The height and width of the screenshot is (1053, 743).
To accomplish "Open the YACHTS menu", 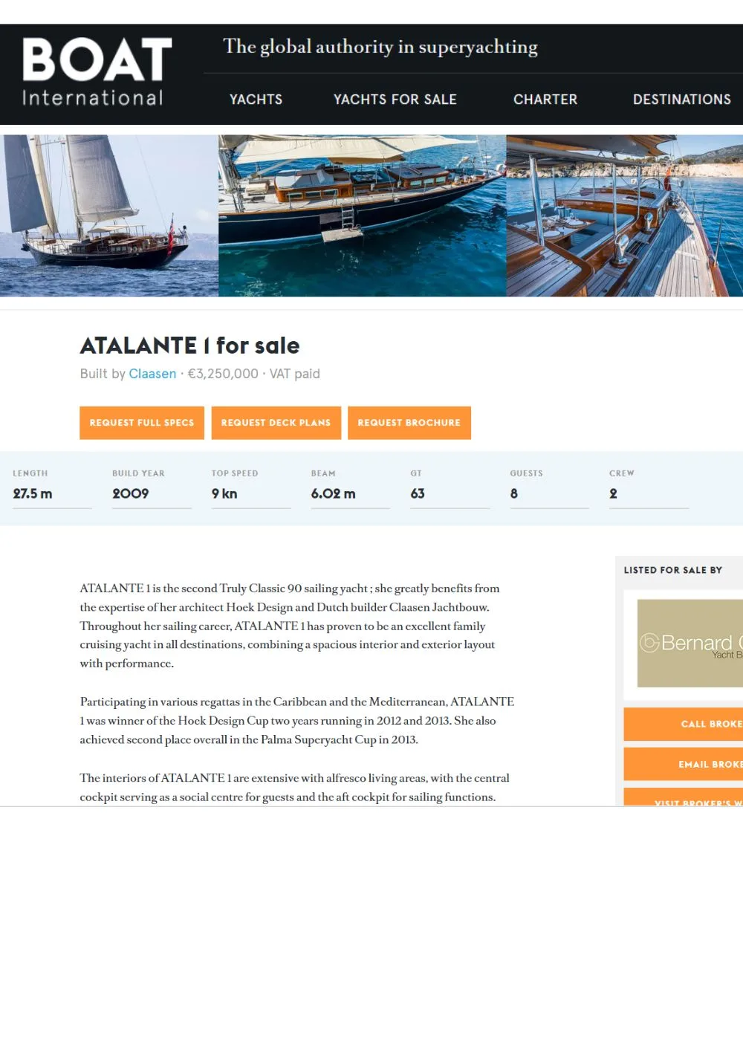I will (256, 99).
